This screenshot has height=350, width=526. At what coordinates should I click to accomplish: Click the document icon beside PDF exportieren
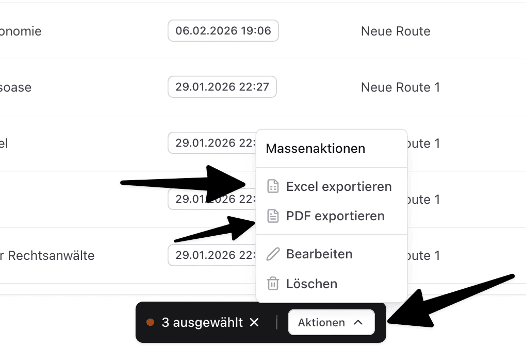click(x=273, y=216)
